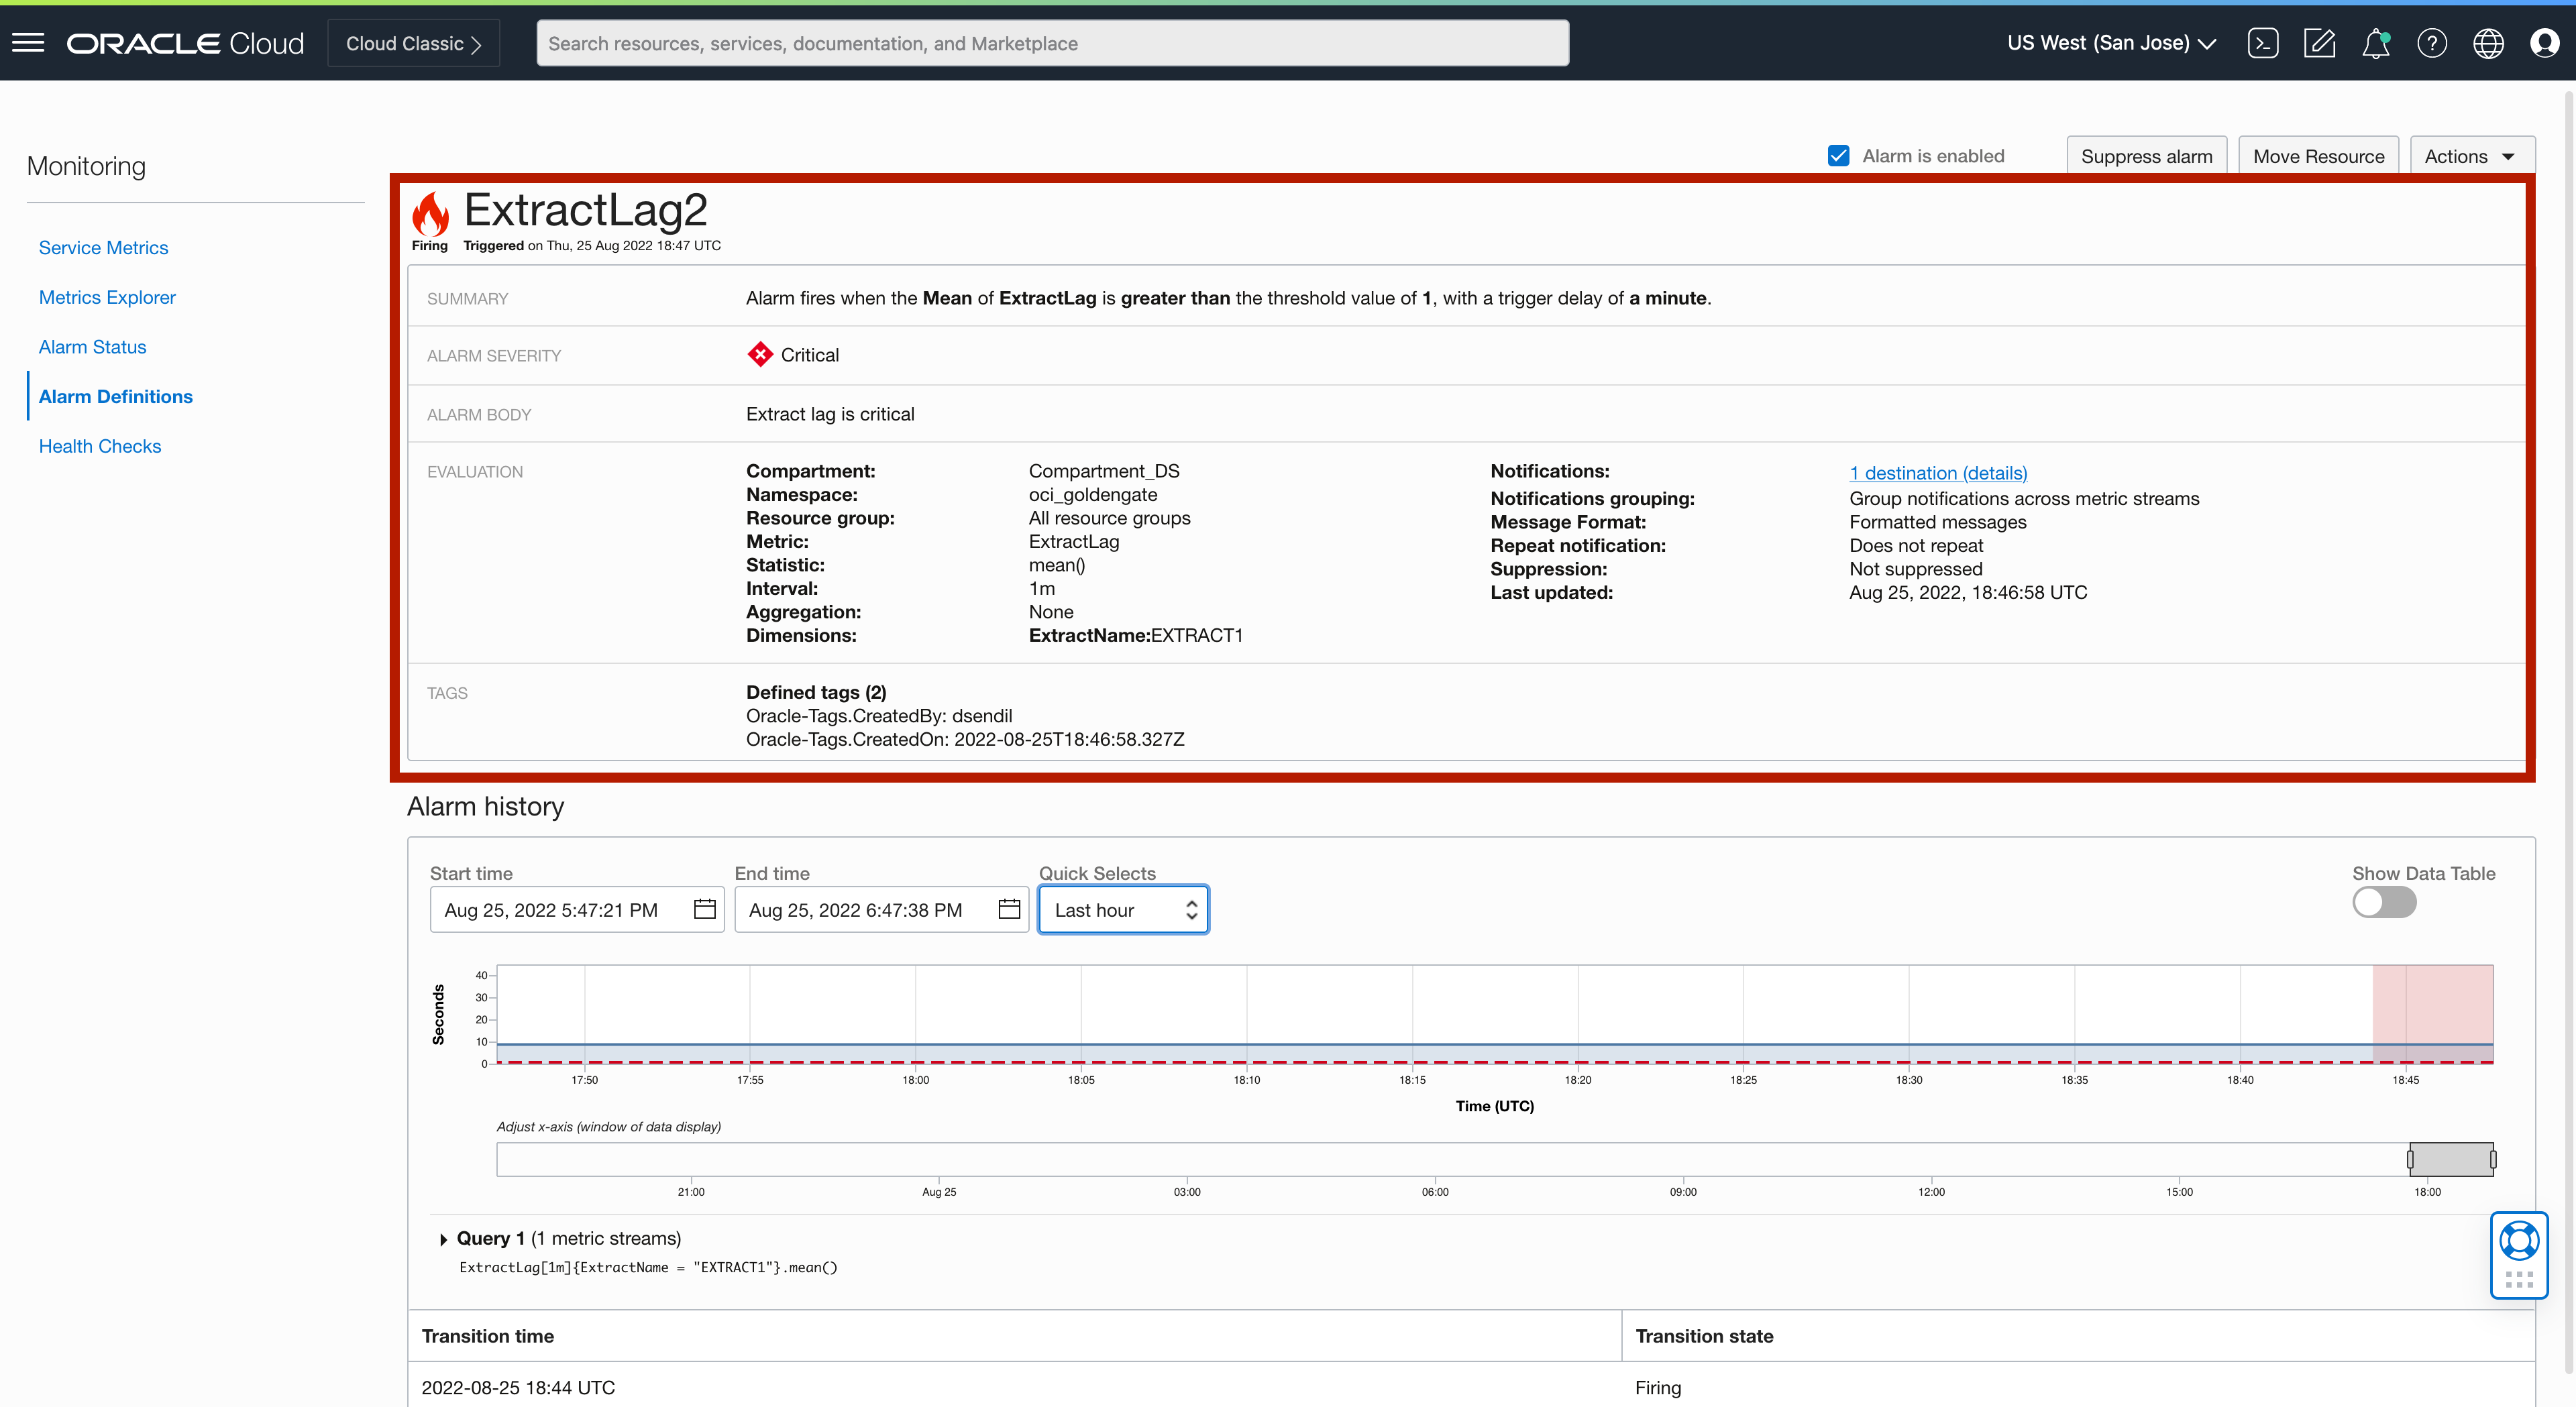Open the Oracle assistant widget
Viewport: 2576px width, 1407px height.
pos(2520,1241)
